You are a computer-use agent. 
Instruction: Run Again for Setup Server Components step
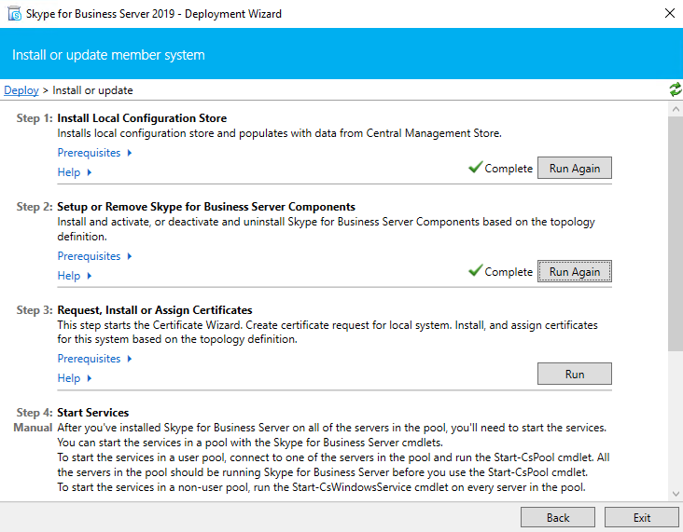574,271
